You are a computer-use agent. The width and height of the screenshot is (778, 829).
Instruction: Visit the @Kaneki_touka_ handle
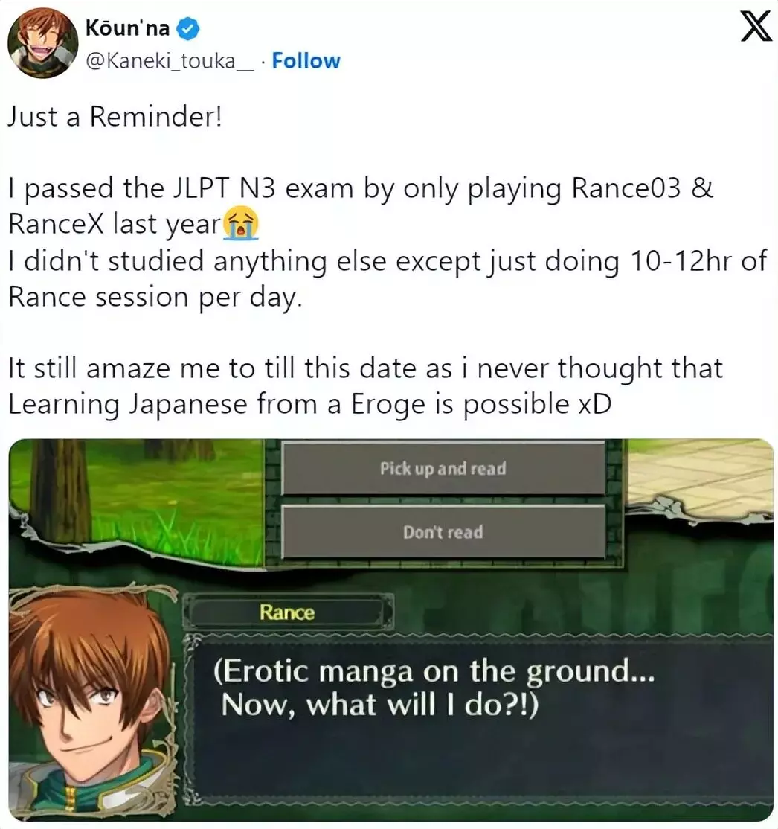[x=170, y=61]
